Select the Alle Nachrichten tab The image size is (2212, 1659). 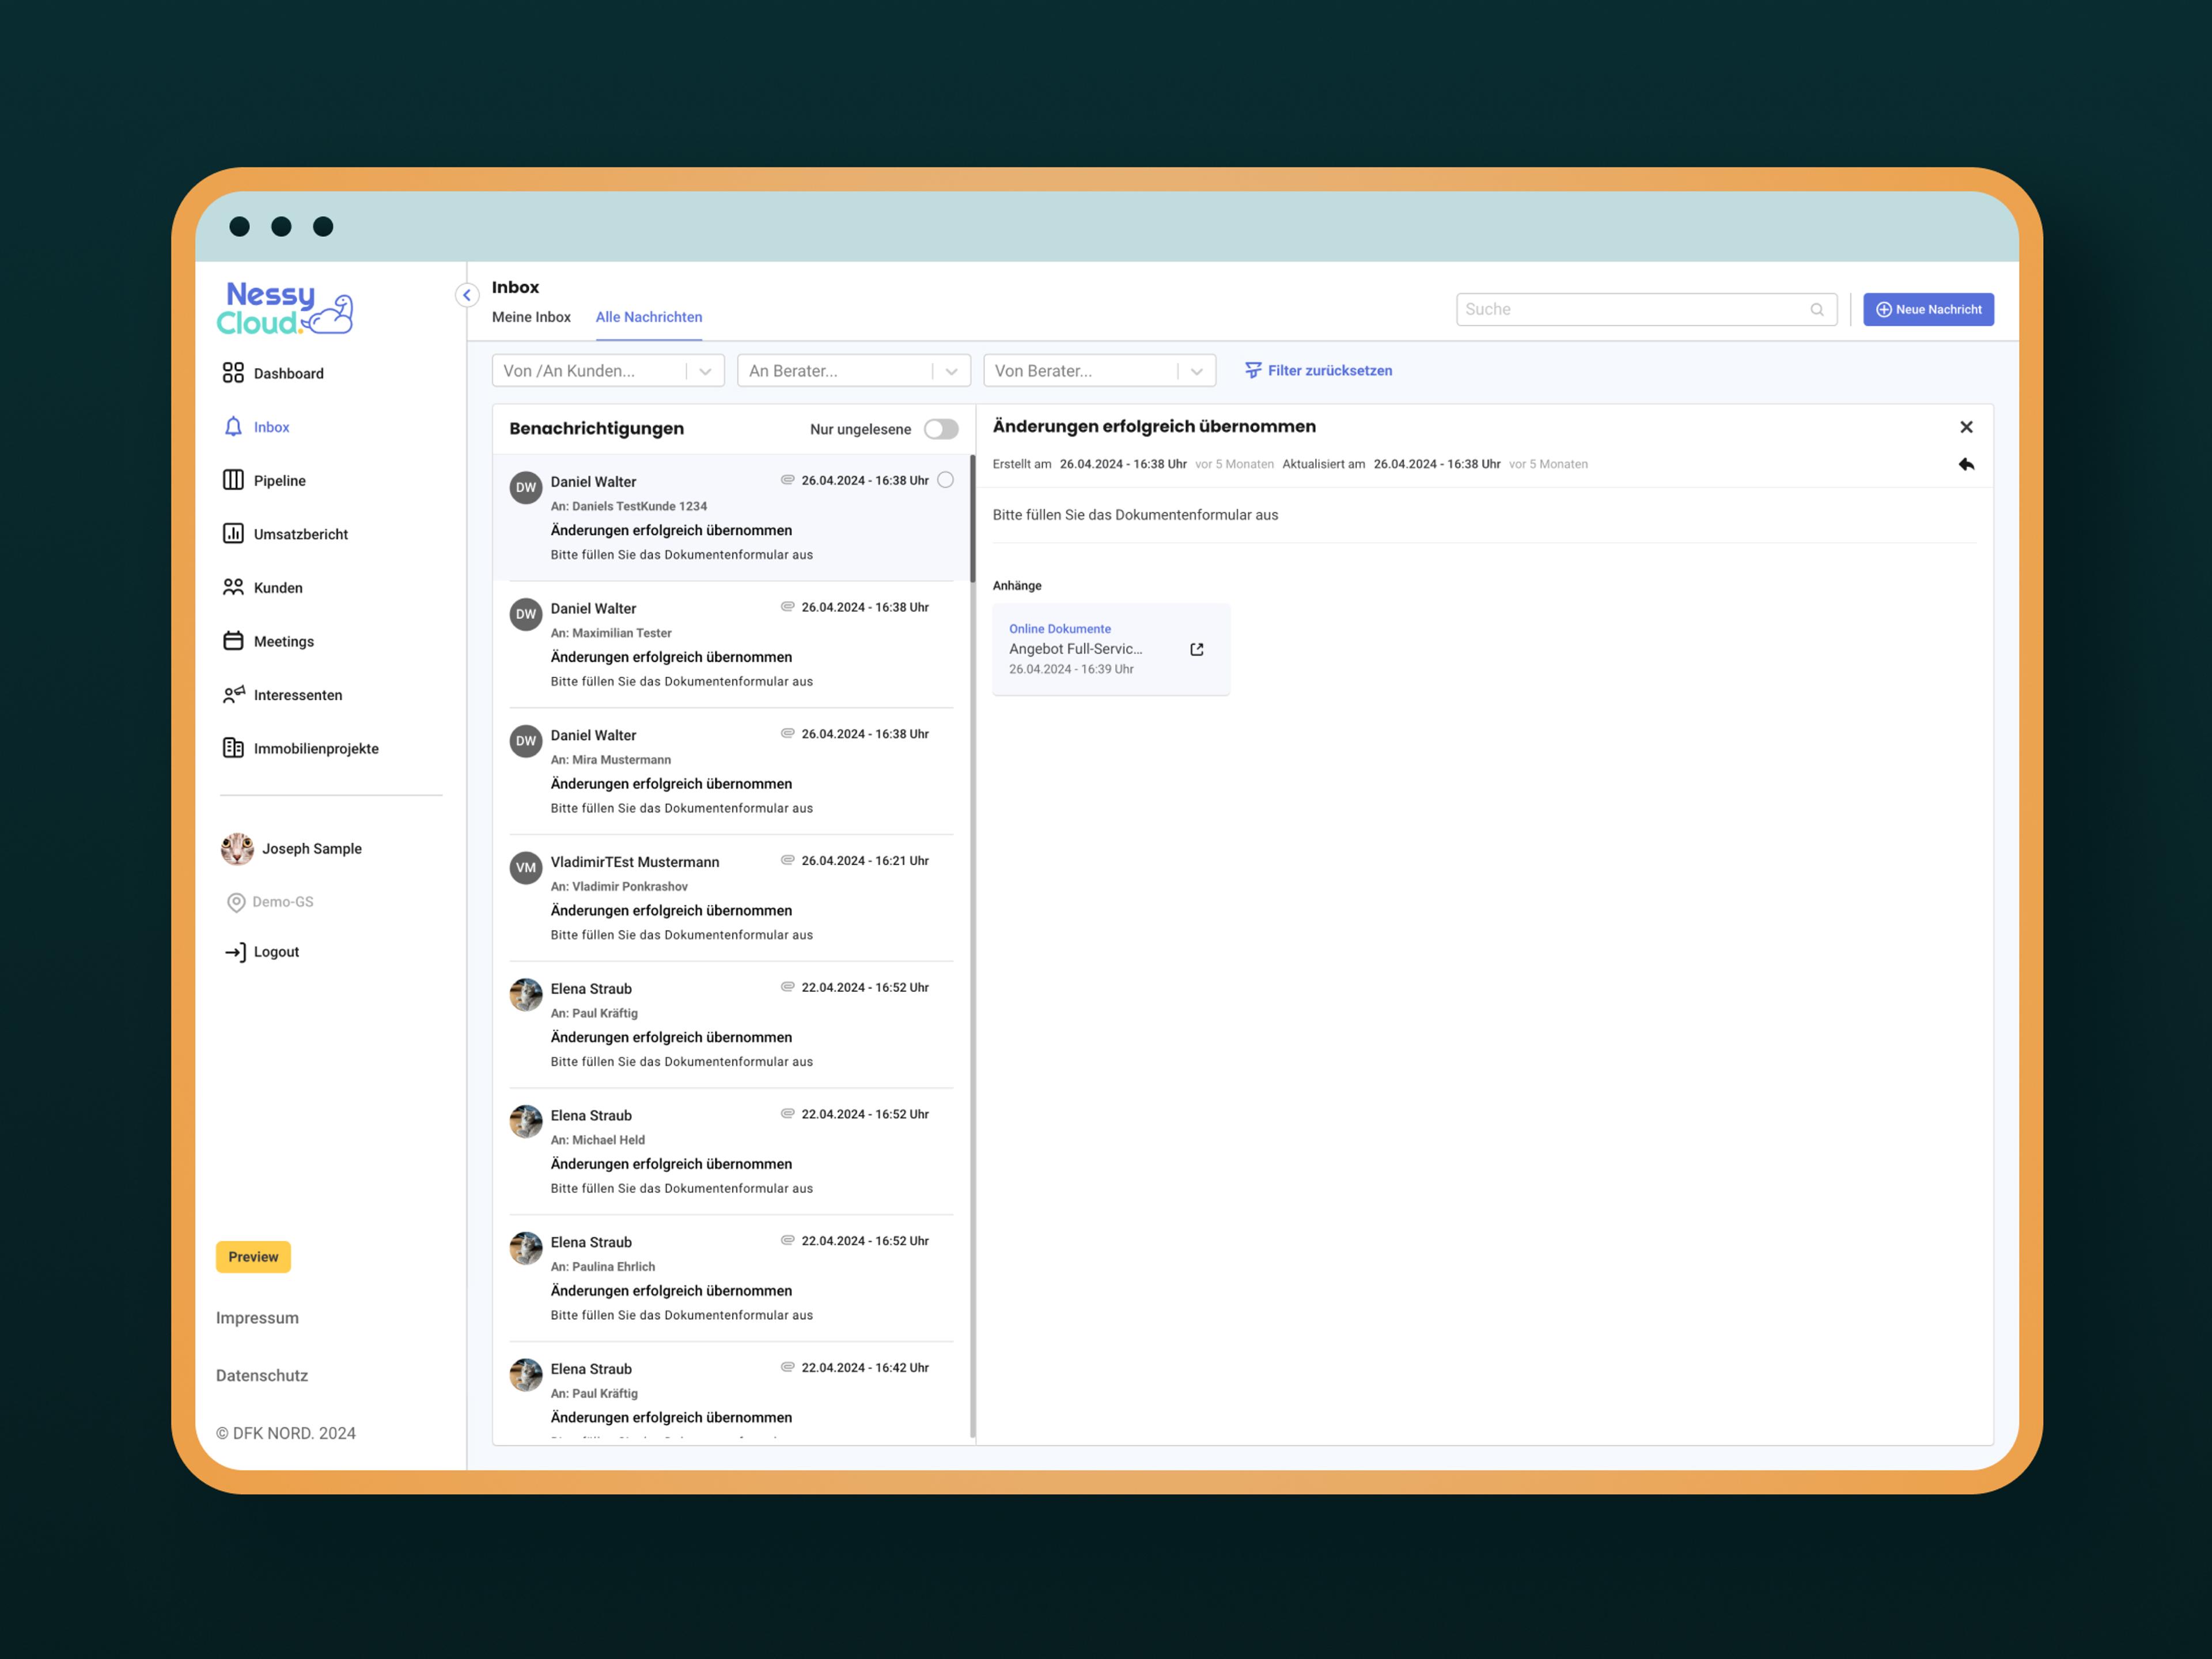coord(649,317)
